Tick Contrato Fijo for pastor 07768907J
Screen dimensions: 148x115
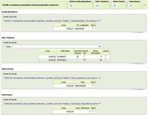pos(84,57)
